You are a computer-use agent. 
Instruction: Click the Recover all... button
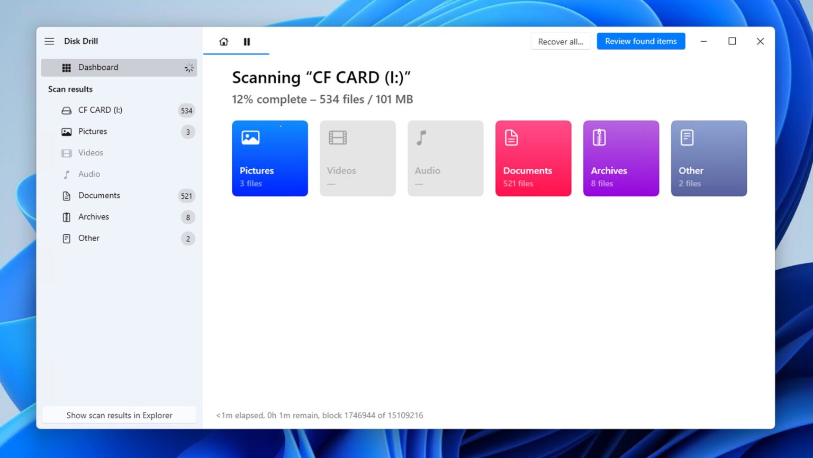click(x=561, y=41)
